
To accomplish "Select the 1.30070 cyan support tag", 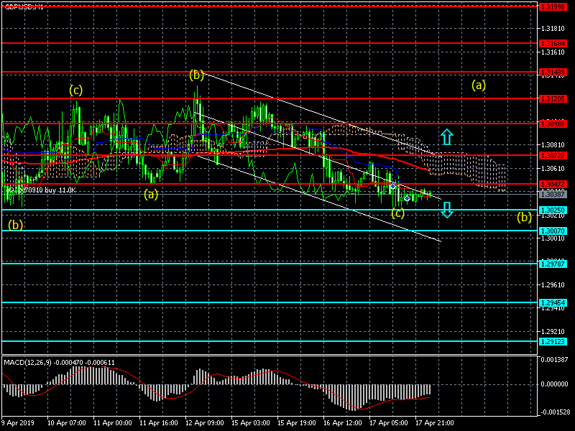I will pyautogui.click(x=553, y=231).
